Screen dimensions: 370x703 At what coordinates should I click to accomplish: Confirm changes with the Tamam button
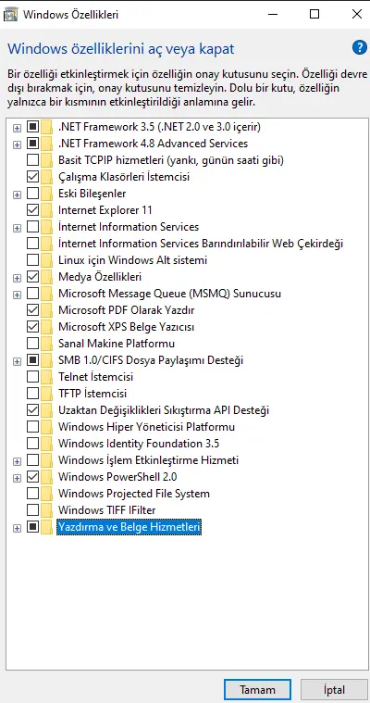pyautogui.click(x=257, y=689)
